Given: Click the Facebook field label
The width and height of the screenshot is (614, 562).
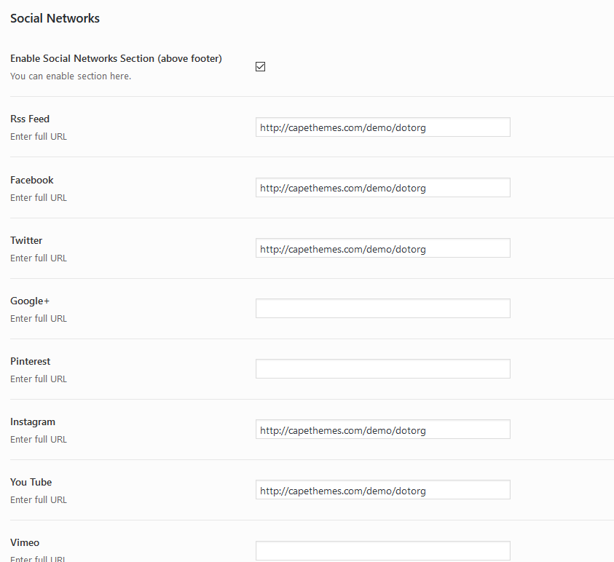Looking at the screenshot, I should (x=32, y=180).
